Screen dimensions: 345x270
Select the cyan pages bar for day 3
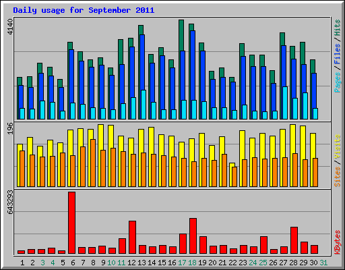[x=42, y=110]
